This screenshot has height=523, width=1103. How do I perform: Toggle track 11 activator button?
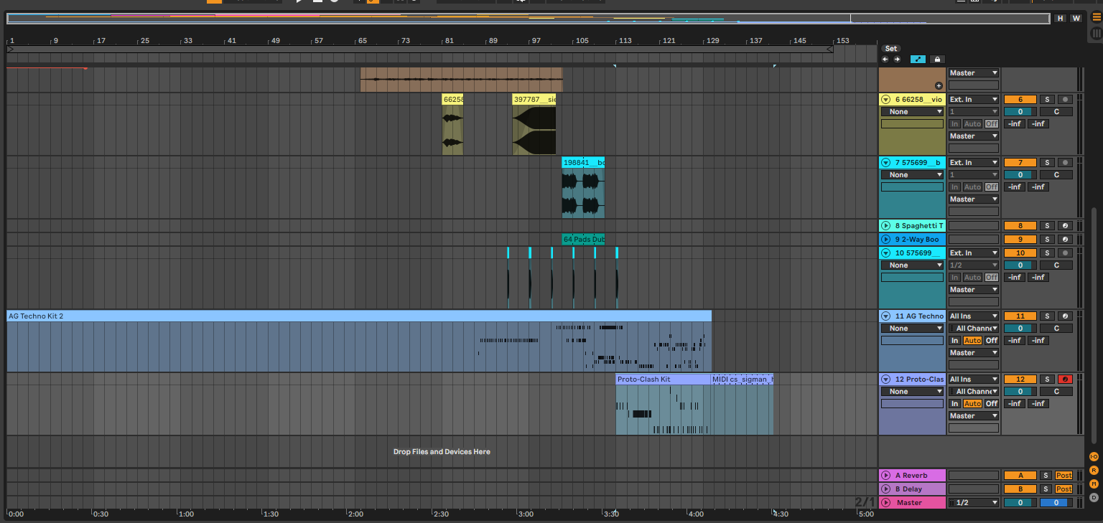pos(1020,316)
